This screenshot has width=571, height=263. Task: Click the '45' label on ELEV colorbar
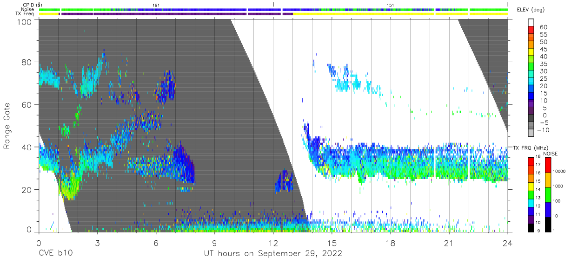pyautogui.click(x=543, y=49)
